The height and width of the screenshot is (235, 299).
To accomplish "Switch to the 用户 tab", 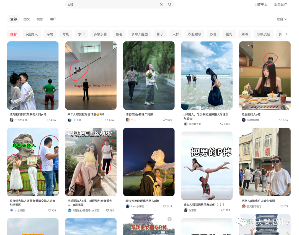I will tap(53, 19).
